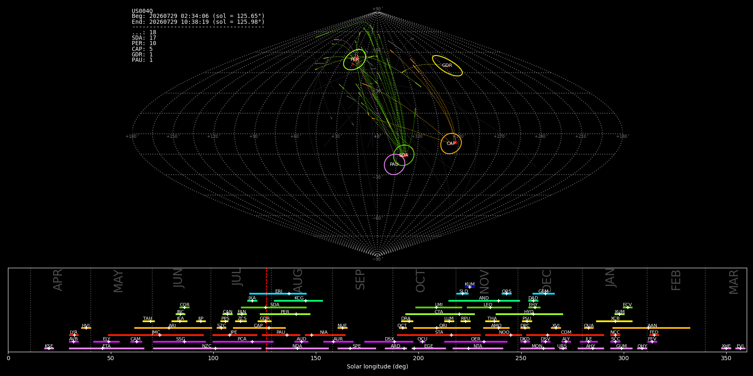Click the pink NDA shower bar
Image resolution: width=753 pixels, height=376 pixels.
(297, 348)
